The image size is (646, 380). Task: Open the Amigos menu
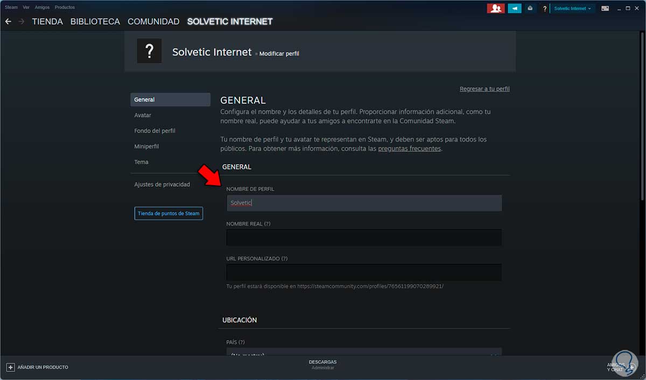click(42, 8)
